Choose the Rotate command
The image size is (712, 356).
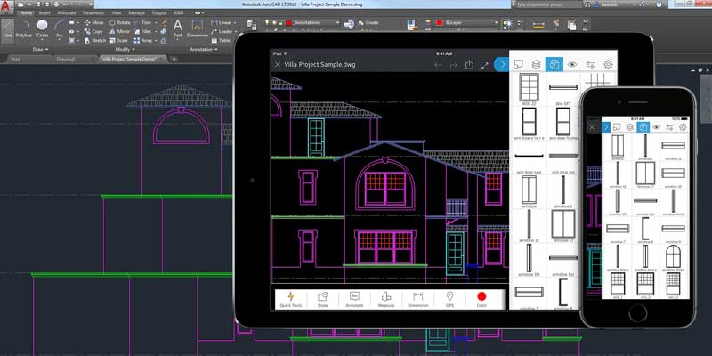120,22
